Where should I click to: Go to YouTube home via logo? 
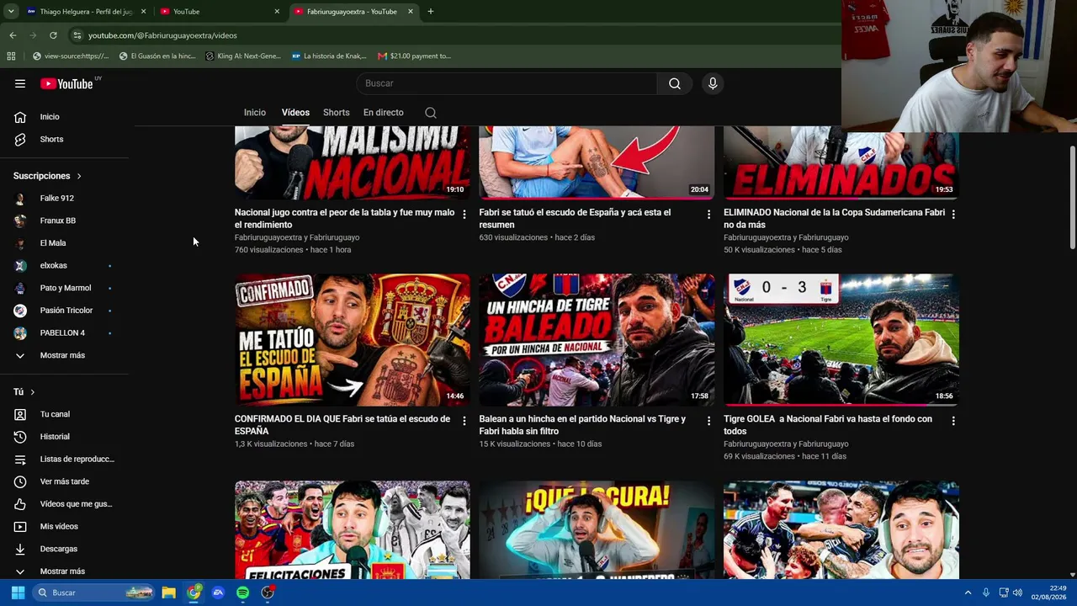(66, 83)
